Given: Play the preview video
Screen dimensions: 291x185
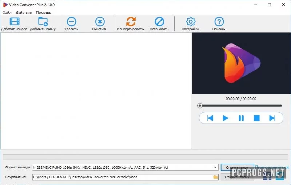Looking at the screenshot, I should coord(226,118).
